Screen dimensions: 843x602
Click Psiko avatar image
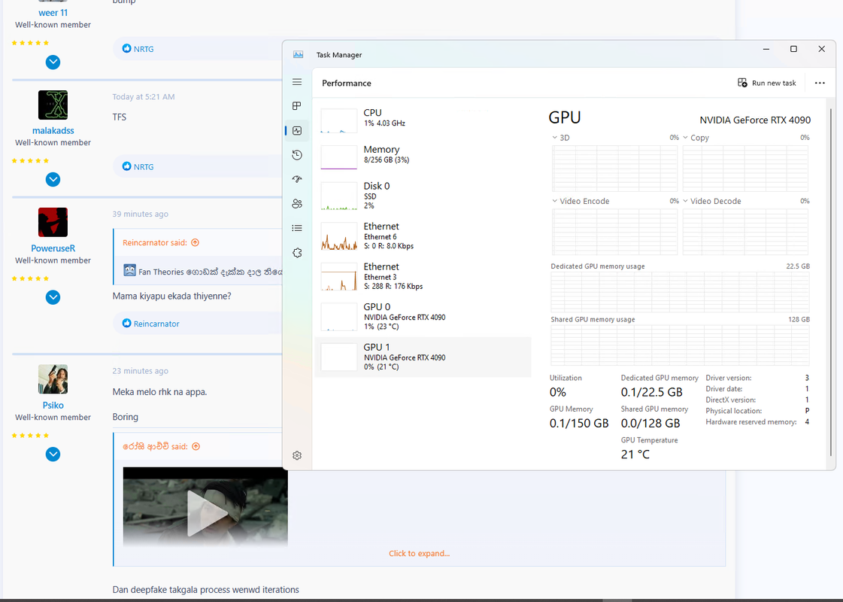[53, 379]
